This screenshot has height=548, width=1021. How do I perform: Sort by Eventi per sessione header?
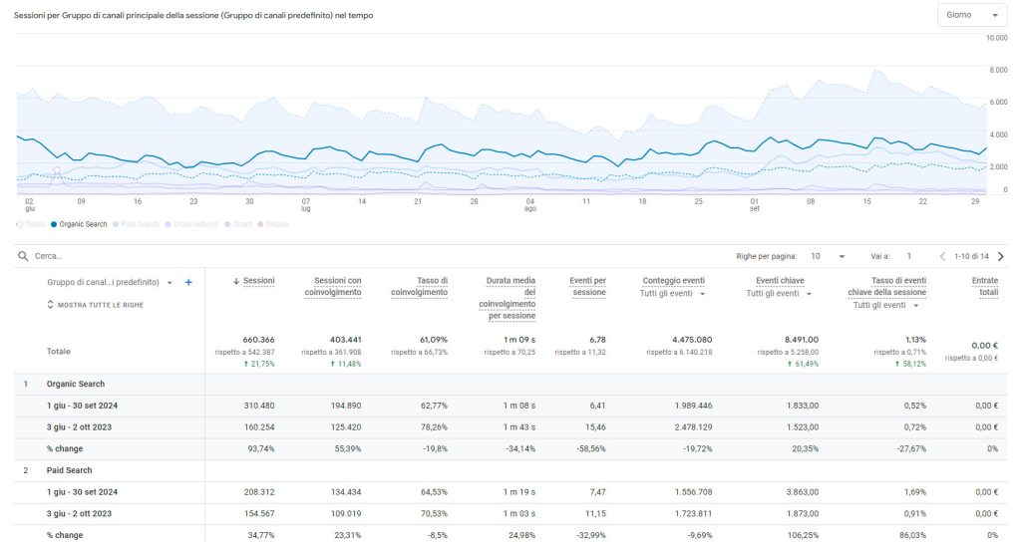tap(587, 287)
